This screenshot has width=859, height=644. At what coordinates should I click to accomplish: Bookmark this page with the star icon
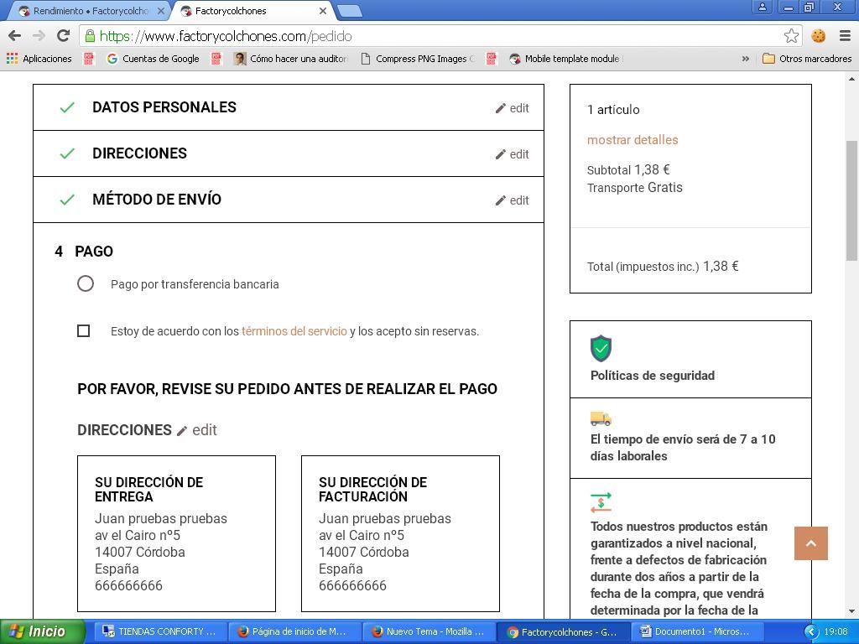tap(791, 36)
